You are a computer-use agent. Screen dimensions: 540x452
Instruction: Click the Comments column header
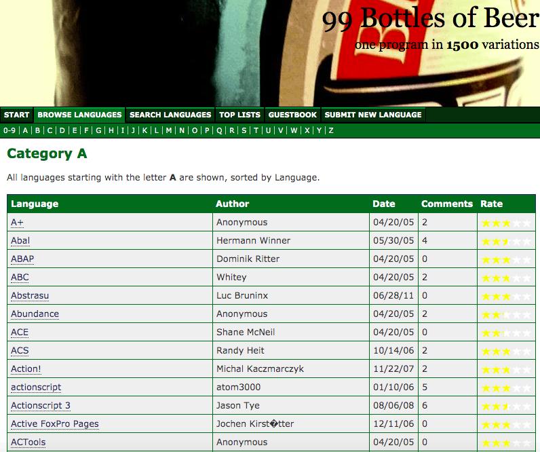pyautogui.click(x=446, y=204)
